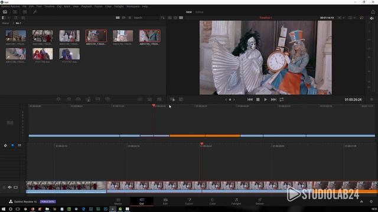Click the import media icon above the bin

16,18
